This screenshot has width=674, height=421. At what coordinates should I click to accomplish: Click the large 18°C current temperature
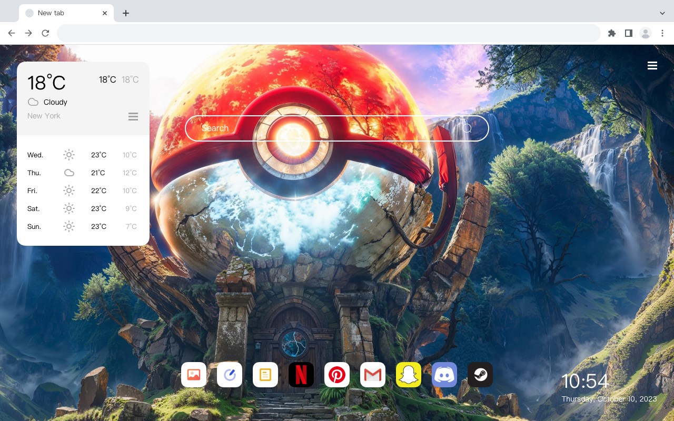pos(46,83)
